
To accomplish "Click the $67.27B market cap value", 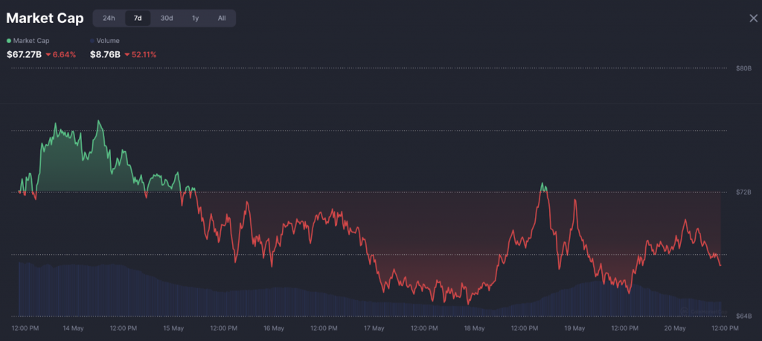I will tap(24, 54).
